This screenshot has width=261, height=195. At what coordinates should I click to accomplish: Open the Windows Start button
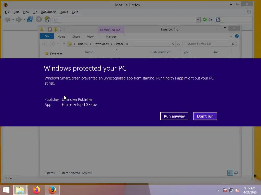coord(6,190)
